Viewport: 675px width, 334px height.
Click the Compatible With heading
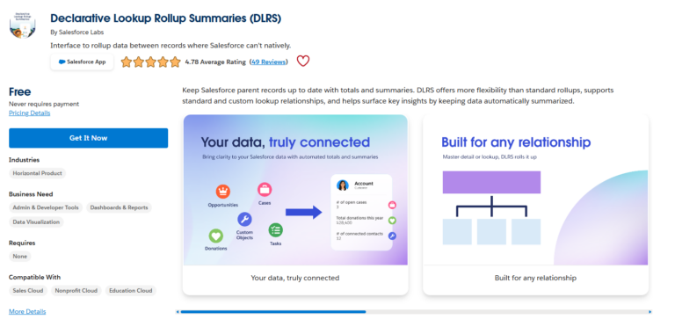pyautogui.click(x=35, y=277)
